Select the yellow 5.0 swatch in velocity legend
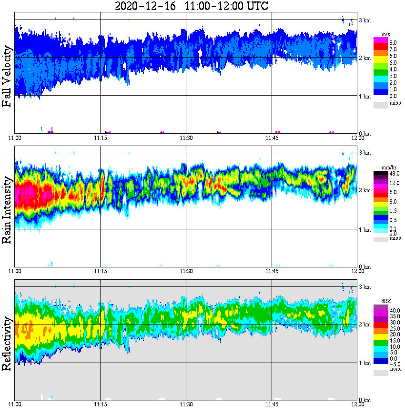The image size is (405, 413). [x=381, y=60]
